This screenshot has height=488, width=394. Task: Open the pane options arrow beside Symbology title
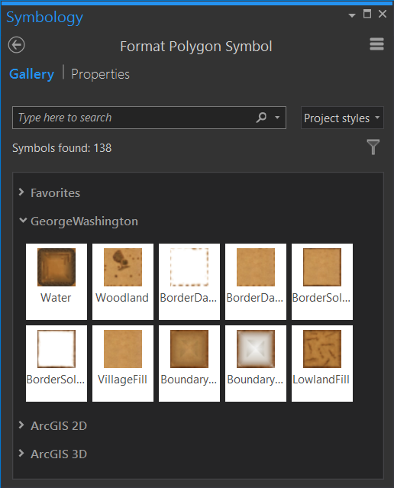(352, 15)
